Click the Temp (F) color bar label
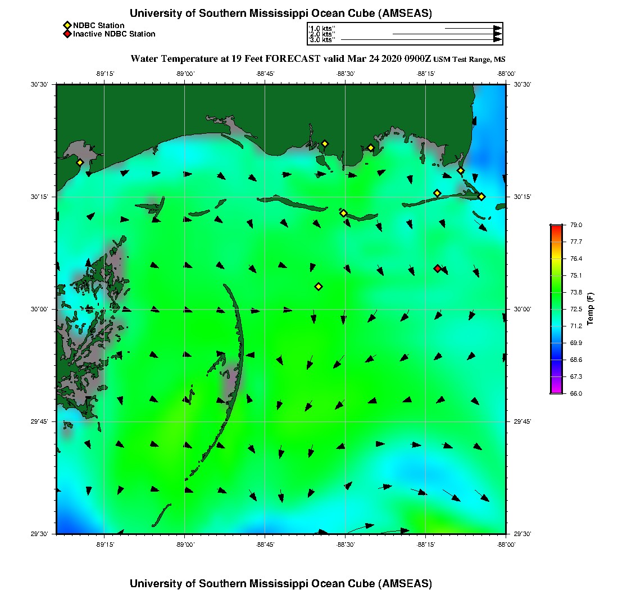This screenshot has width=618, height=590. point(589,308)
